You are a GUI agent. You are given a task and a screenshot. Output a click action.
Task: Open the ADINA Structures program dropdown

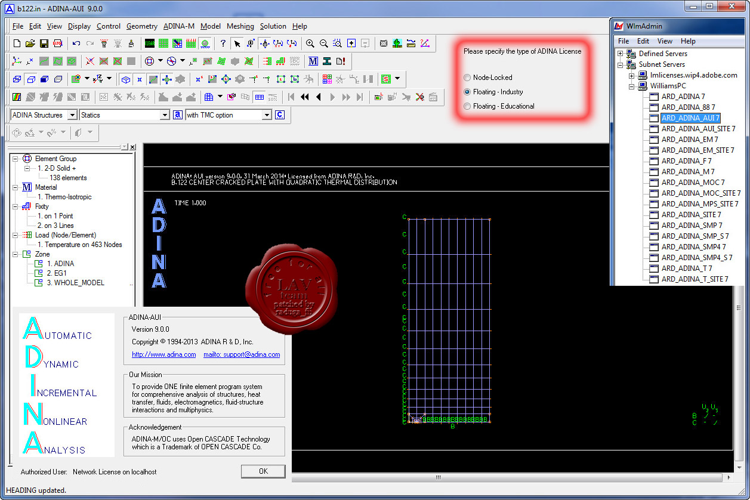point(72,115)
